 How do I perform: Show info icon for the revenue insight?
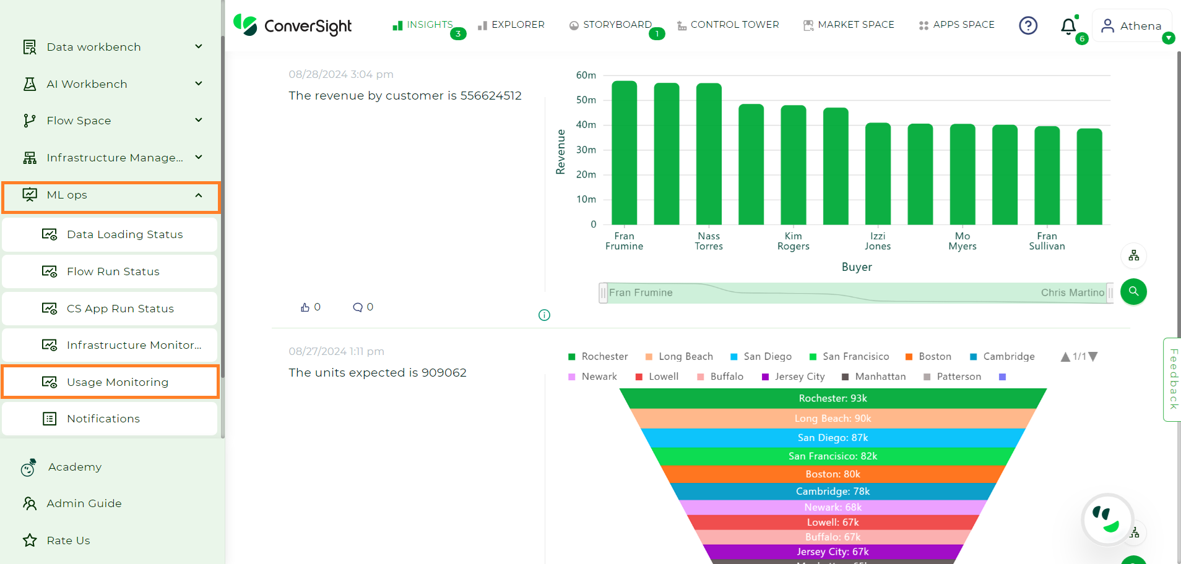tap(544, 315)
